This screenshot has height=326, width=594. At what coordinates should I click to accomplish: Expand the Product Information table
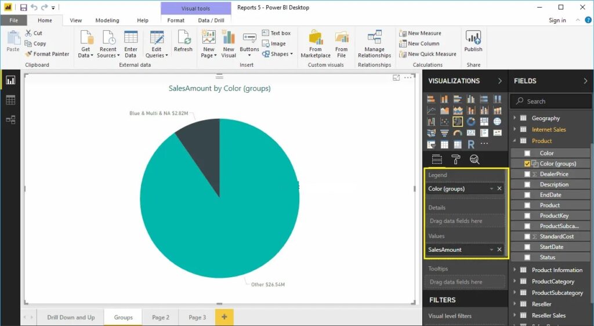coord(515,270)
